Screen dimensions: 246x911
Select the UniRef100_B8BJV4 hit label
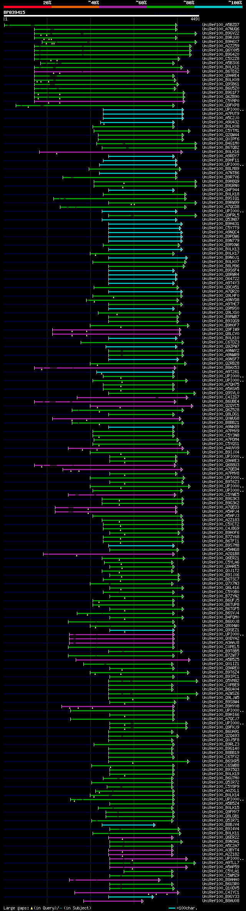[x=221, y=824]
